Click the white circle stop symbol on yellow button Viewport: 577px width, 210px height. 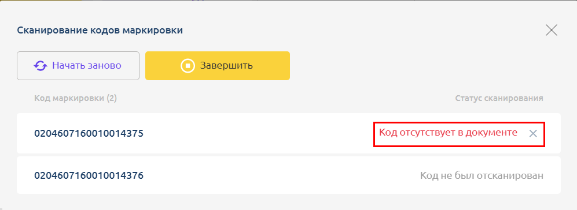tap(188, 66)
